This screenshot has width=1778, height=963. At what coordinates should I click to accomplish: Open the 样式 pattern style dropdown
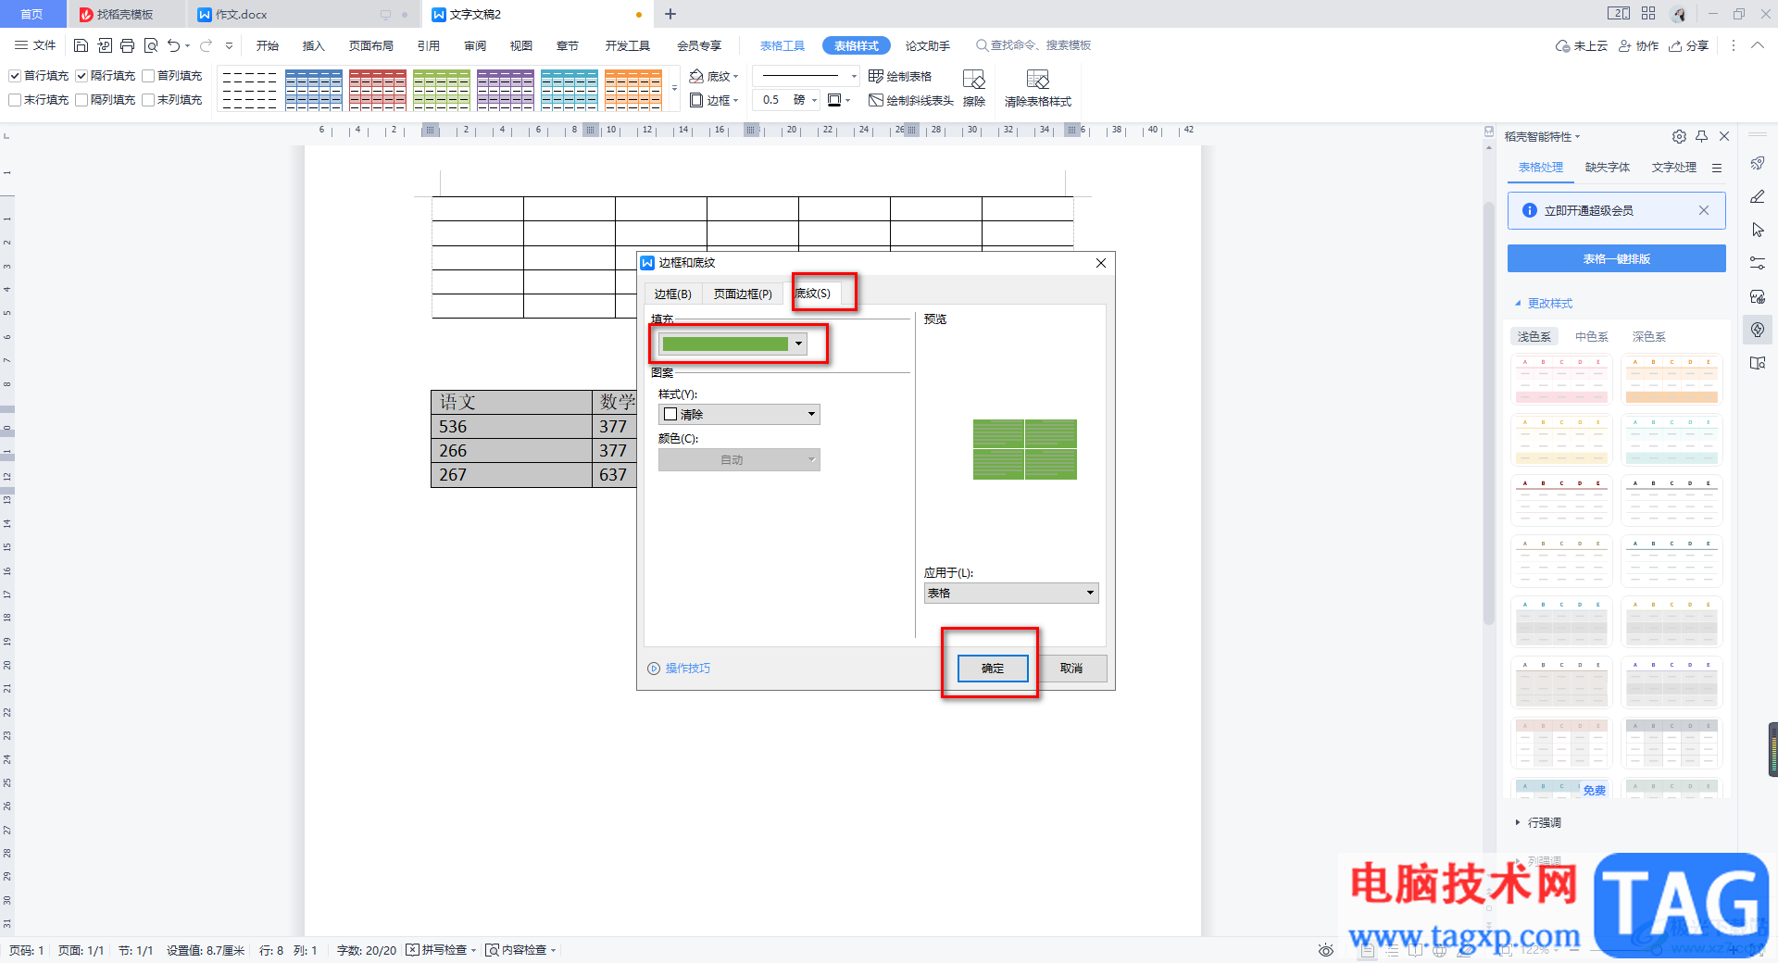(x=739, y=414)
